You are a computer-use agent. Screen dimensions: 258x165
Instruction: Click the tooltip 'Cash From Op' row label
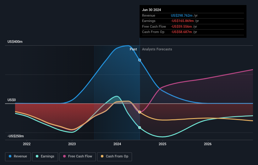click(x=153, y=32)
